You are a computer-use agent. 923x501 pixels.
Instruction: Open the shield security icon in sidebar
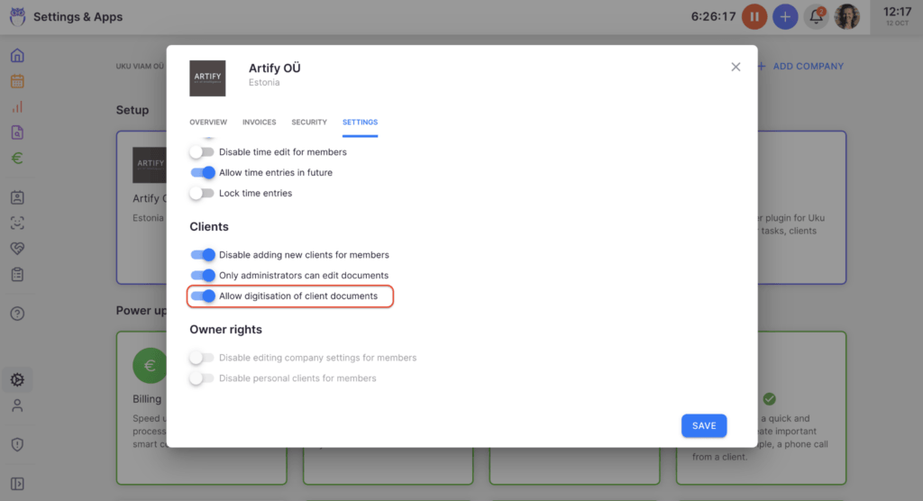click(x=17, y=444)
